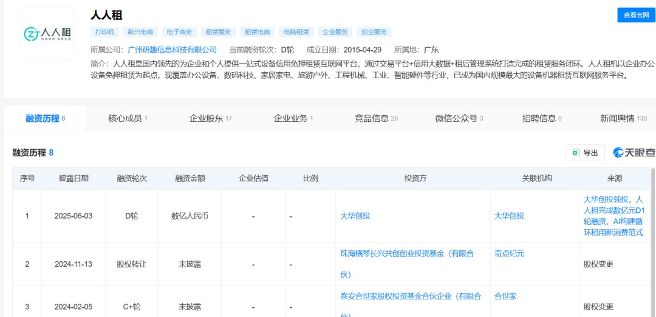Open 广州研趣信息科技有限公司 company link
The image size is (656, 317).
173,50
